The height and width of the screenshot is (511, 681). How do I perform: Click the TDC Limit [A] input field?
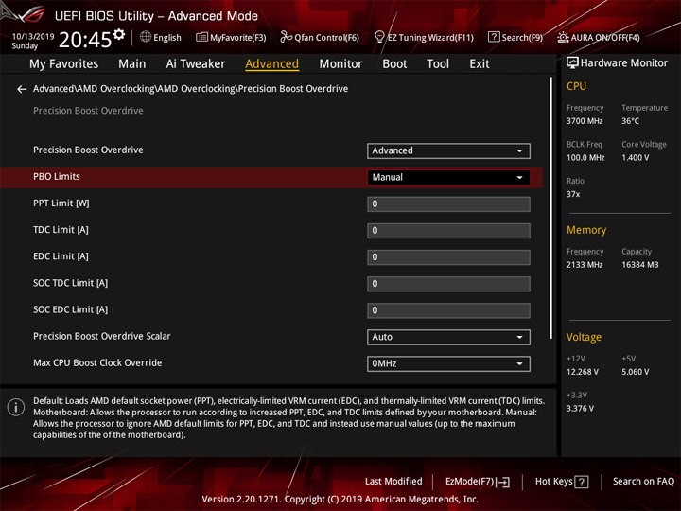(448, 231)
